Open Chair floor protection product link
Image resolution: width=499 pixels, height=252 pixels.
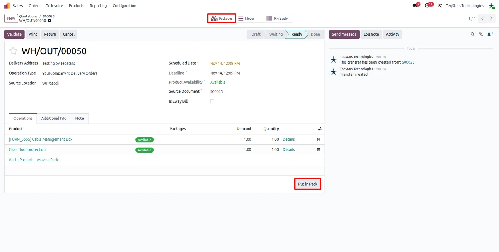click(27, 150)
